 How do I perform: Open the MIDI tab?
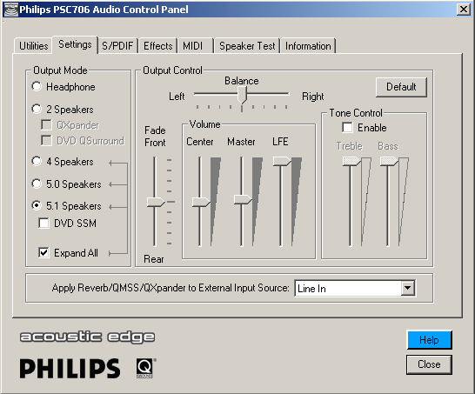pos(196,46)
